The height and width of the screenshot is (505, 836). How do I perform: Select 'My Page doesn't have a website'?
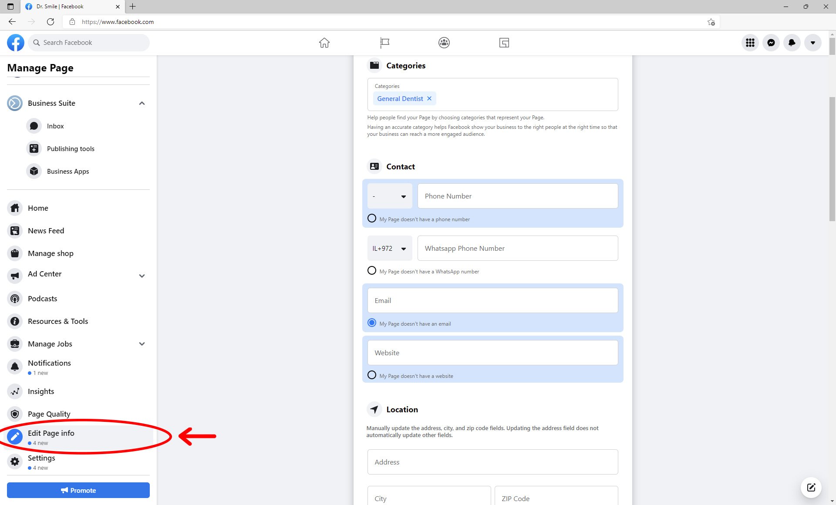(372, 375)
